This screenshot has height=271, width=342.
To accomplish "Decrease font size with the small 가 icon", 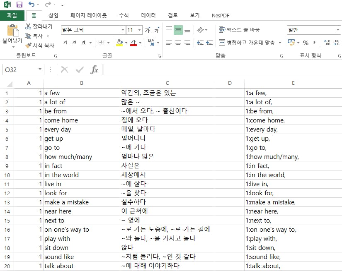I will (x=157, y=30).
